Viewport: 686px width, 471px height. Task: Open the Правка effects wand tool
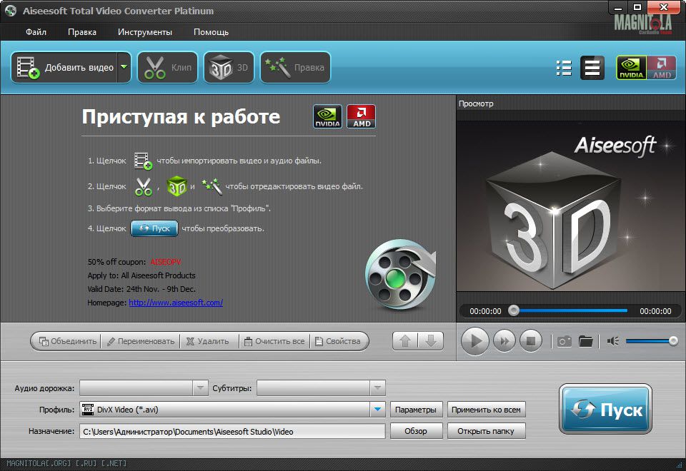(295, 68)
